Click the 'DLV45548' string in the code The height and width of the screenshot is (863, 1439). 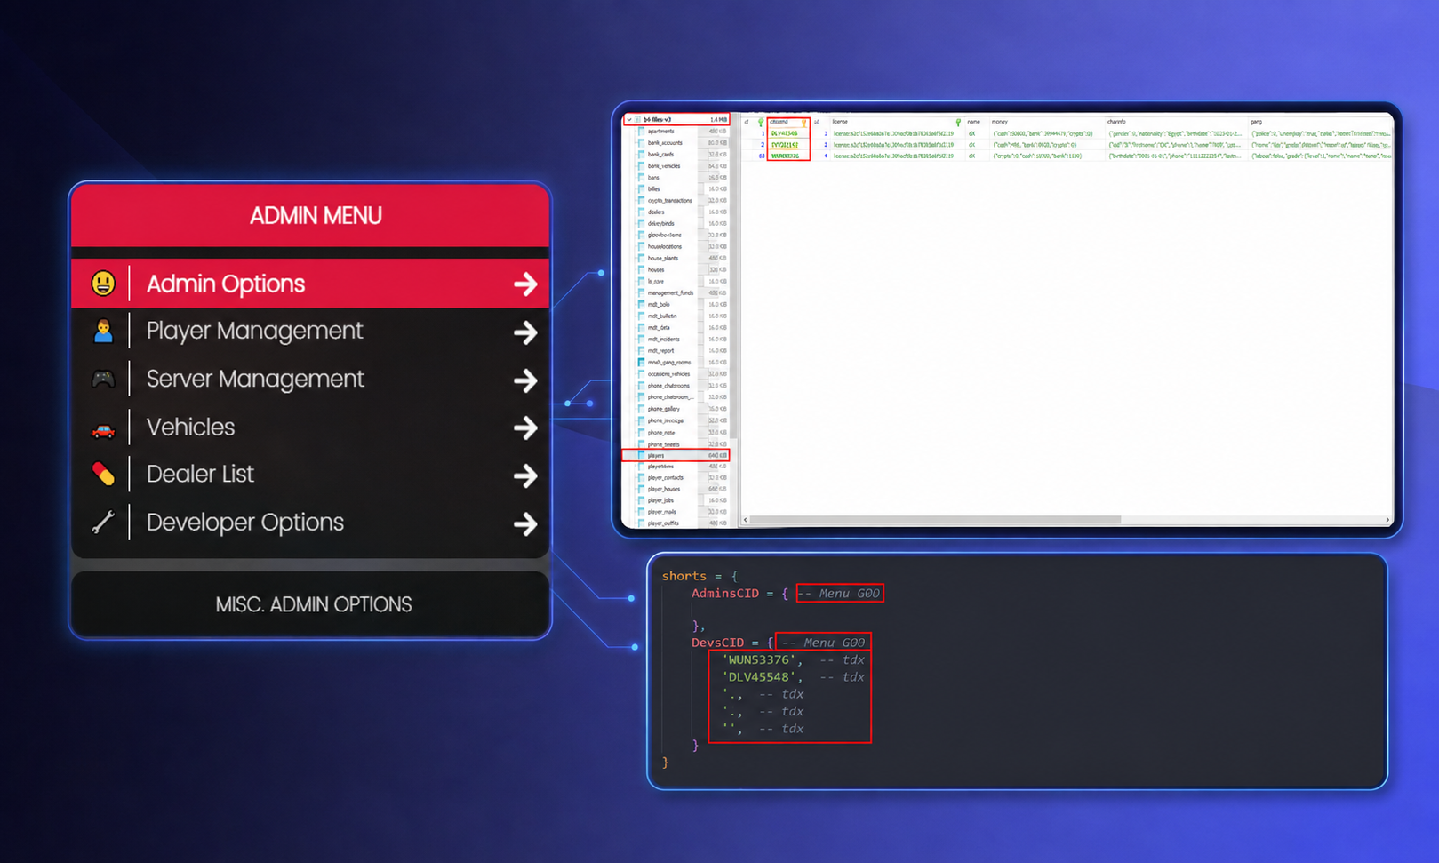click(757, 677)
